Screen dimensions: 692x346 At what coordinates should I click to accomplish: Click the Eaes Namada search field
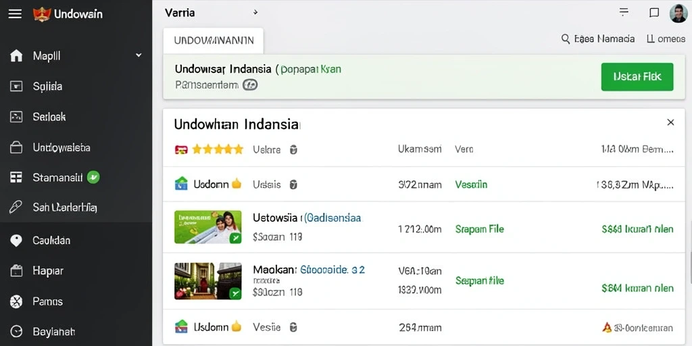click(597, 39)
